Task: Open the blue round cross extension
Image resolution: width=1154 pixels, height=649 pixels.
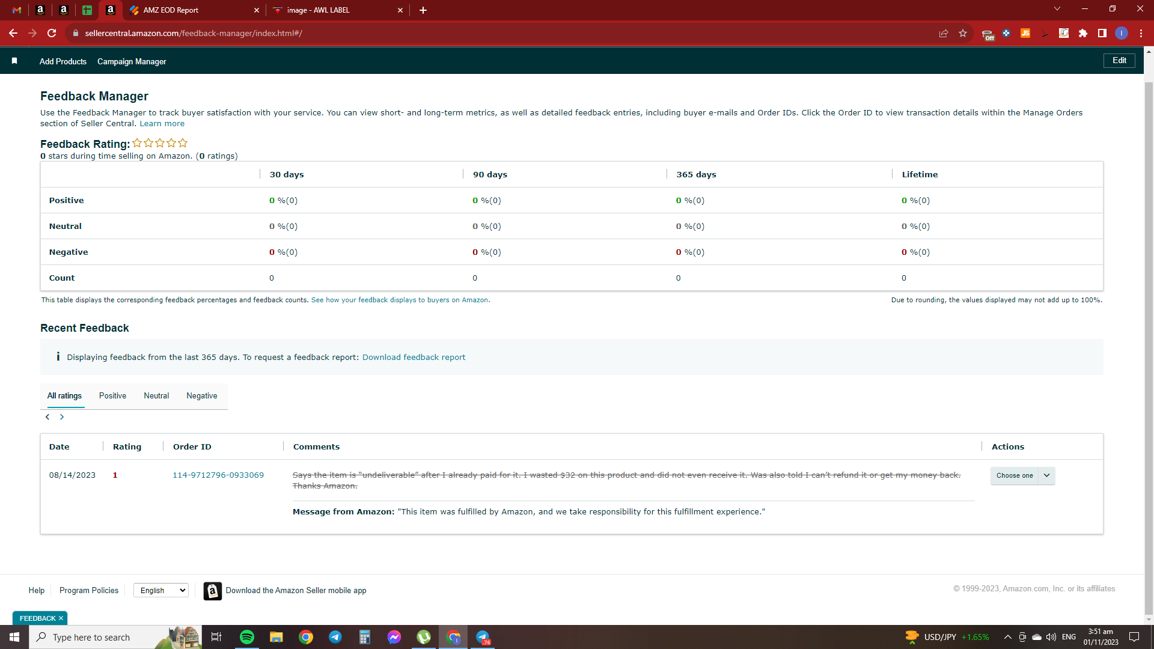Action: click(x=1006, y=33)
